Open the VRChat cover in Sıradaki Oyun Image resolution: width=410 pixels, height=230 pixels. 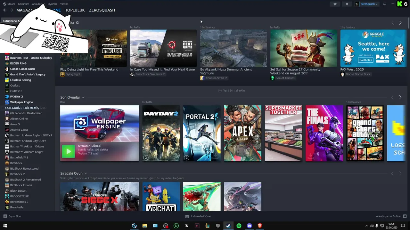click(161, 196)
